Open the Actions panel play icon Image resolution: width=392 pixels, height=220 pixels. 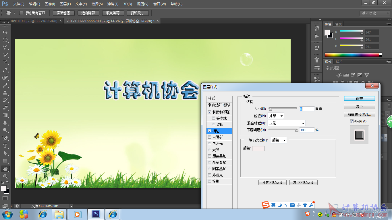(317, 36)
